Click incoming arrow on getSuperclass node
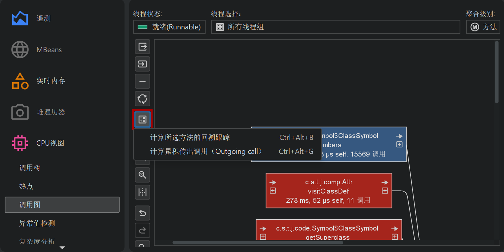The height and width of the screenshot is (252, 504). (263, 229)
